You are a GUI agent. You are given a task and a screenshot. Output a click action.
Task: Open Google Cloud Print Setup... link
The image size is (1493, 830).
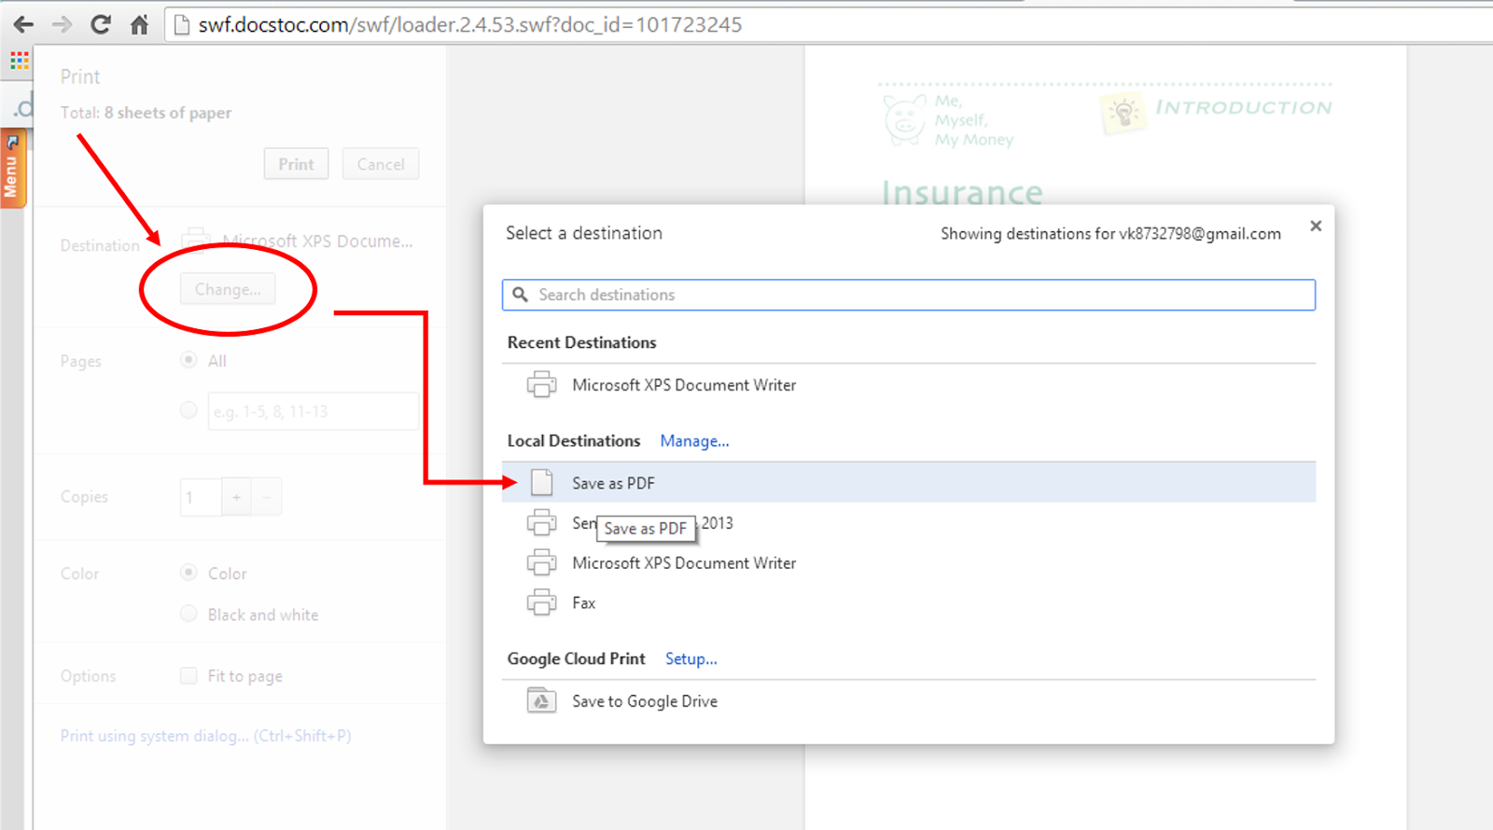coord(691,658)
